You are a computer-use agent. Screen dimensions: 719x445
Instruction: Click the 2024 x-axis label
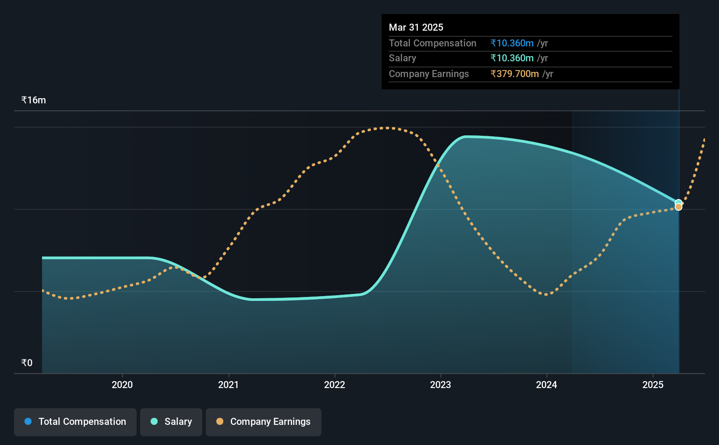[x=546, y=385]
